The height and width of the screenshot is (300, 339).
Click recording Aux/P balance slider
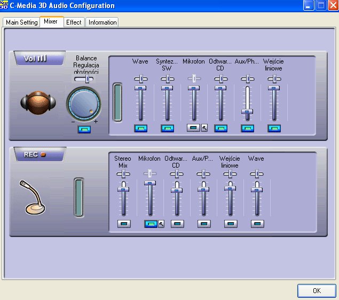point(203,174)
